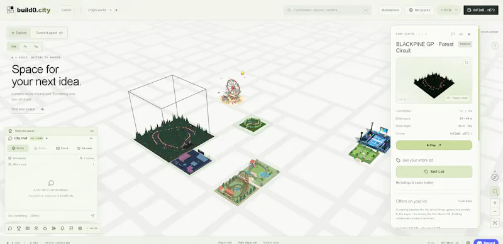The height and width of the screenshot is (244, 503).
Task: Expand the search field dropdown arrow
Action: (366, 10)
